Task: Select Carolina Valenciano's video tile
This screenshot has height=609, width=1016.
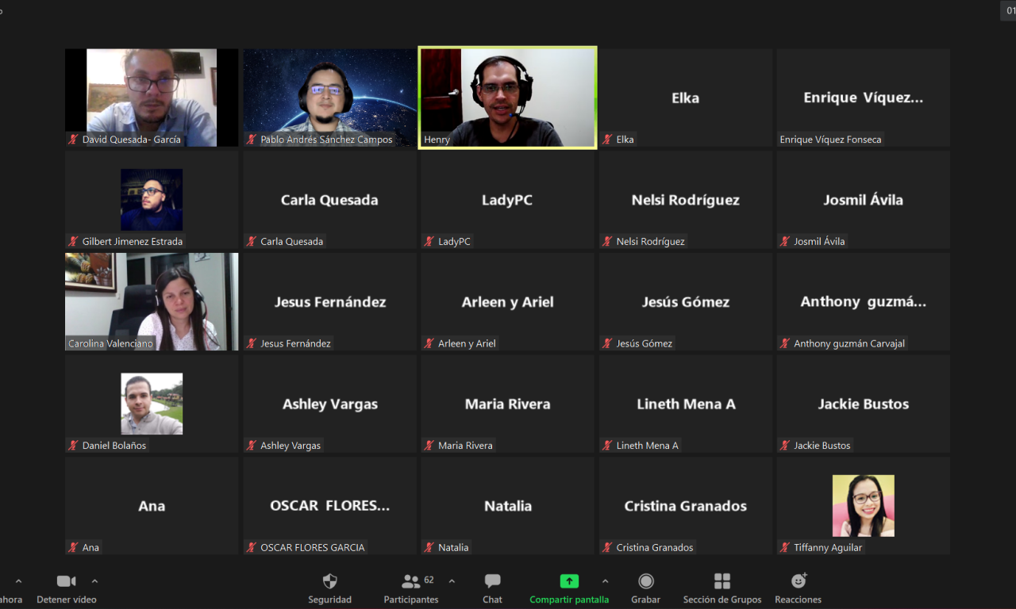Action: (x=152, y=301)
